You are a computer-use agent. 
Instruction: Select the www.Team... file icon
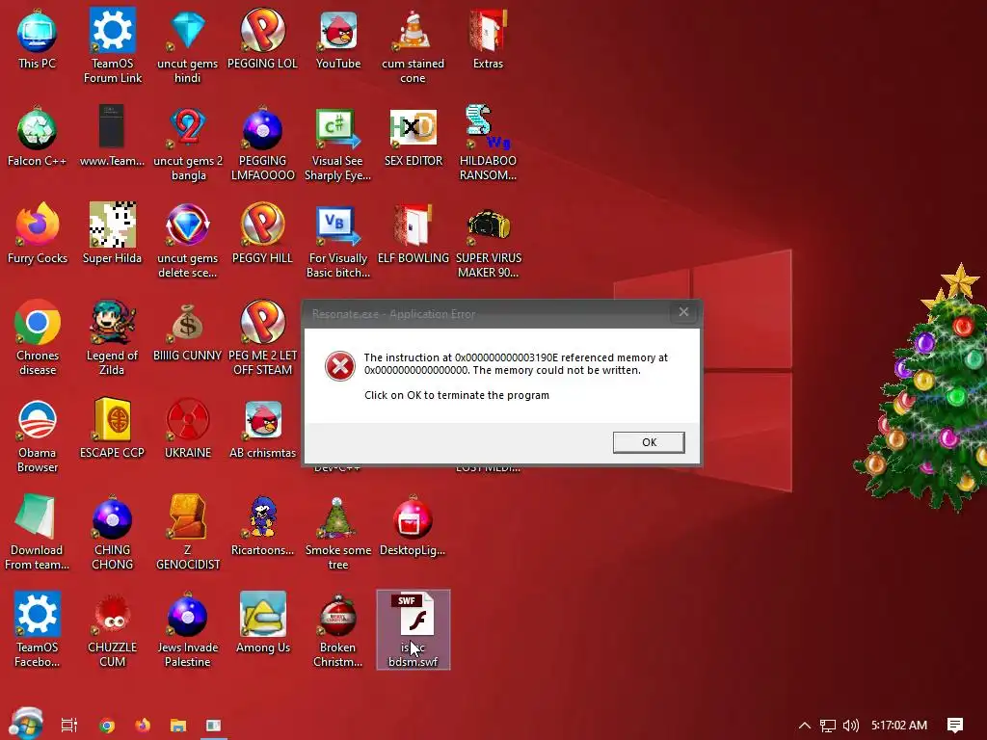coord(112,137)
